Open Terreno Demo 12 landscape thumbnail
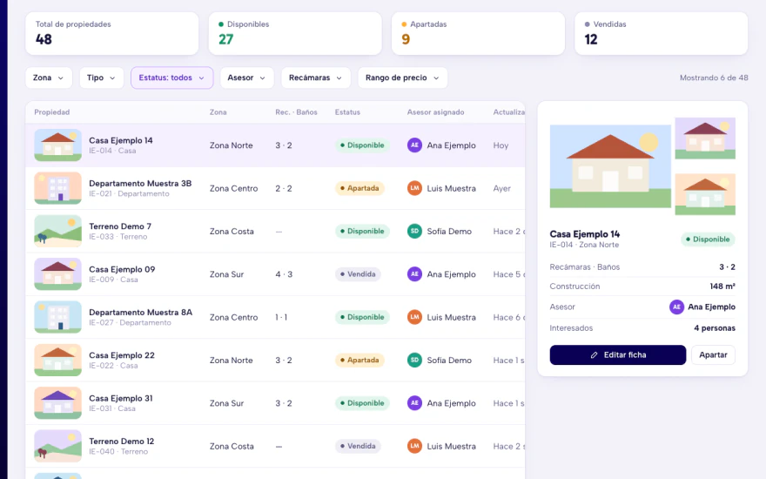766x479 pixels. click(57, 446)
